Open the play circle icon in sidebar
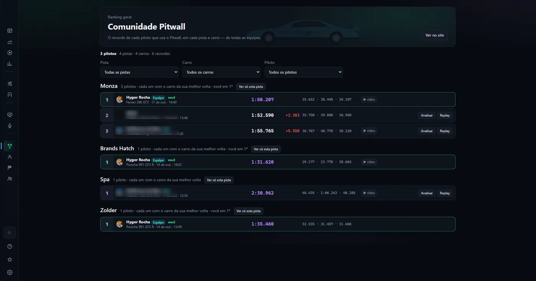This screenshot has height=281, width=536. pyautogui.click(x=10, y=53)
